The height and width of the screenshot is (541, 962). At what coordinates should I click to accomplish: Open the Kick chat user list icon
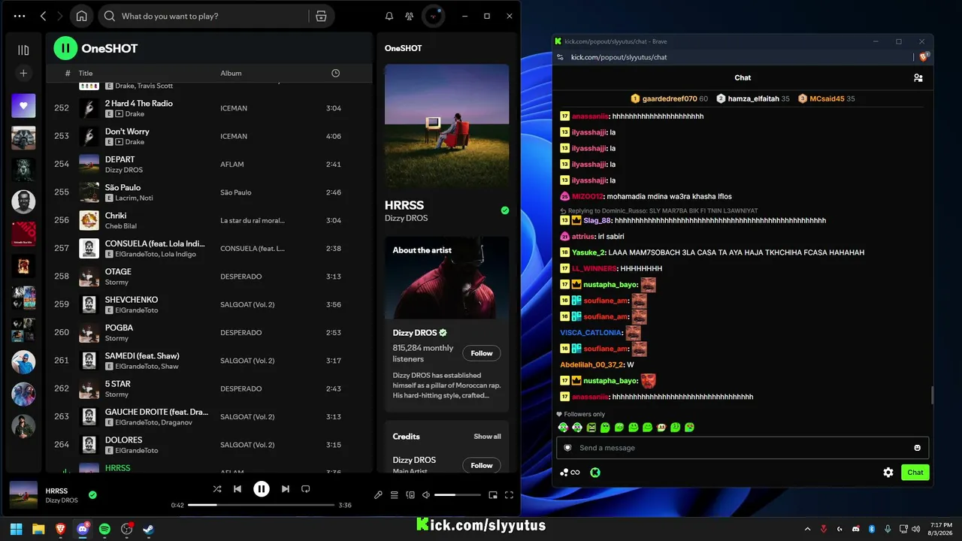pyautogui.click(x=918, y=77)
